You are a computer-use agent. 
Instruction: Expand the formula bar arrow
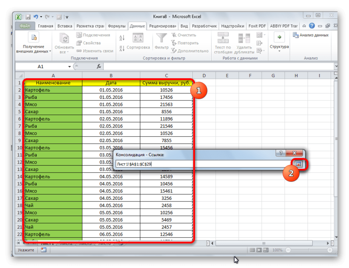pos(336,66)
